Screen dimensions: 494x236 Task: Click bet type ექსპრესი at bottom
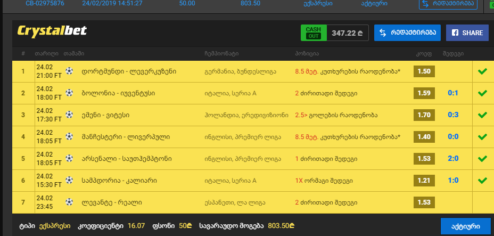point(55,226)
